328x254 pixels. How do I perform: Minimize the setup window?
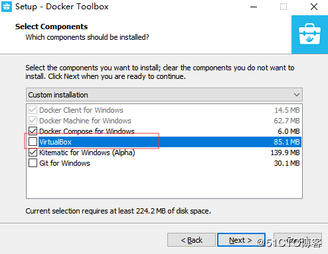pyautogui.click(x=254, y=7)
